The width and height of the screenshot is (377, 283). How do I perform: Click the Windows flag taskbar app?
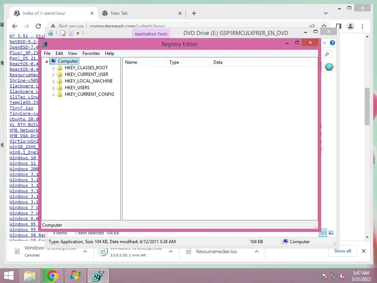[75, 276]
